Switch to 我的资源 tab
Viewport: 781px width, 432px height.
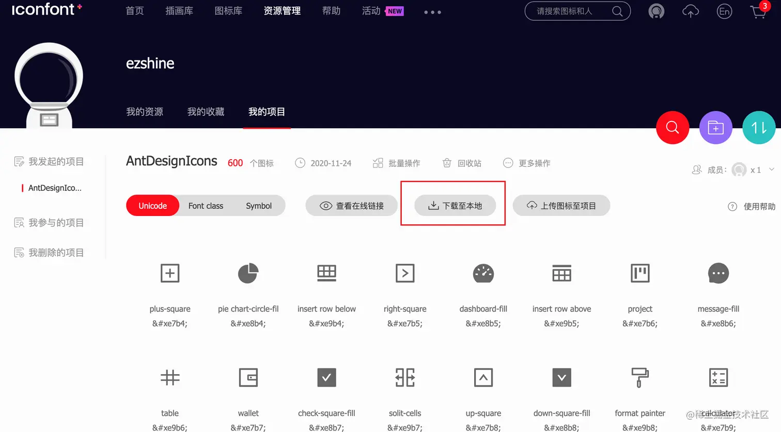[145, 112]
